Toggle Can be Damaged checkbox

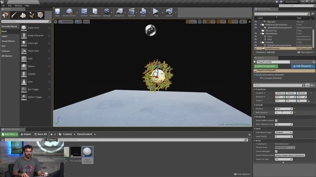[276, 151]
